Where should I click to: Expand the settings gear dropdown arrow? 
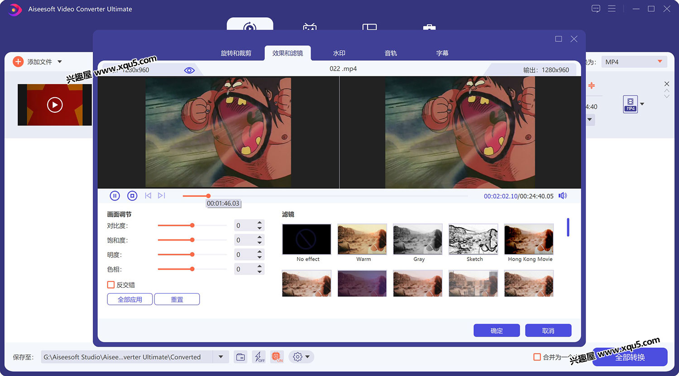tap(308, 357)
